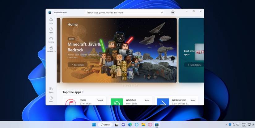Click the Microsoft Store logo in title bar

(x=50, y=13)
